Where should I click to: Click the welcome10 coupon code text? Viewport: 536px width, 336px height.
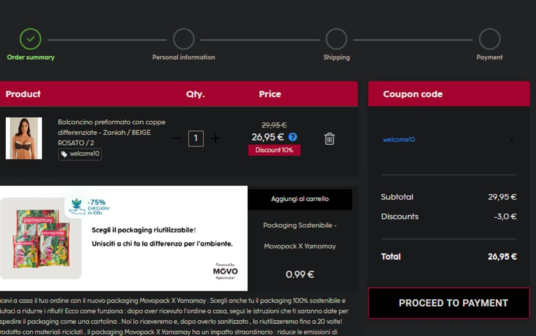(x=399, y=140)
